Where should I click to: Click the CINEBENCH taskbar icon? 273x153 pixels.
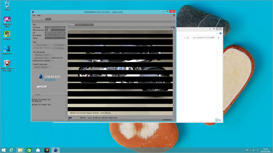[x=55, y=150]
